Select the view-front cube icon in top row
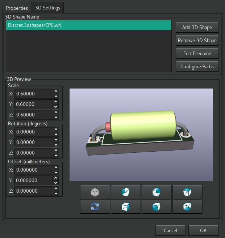The width and height of the screenshot is (225, 238). pyautogui.click(x=156, y=192)
